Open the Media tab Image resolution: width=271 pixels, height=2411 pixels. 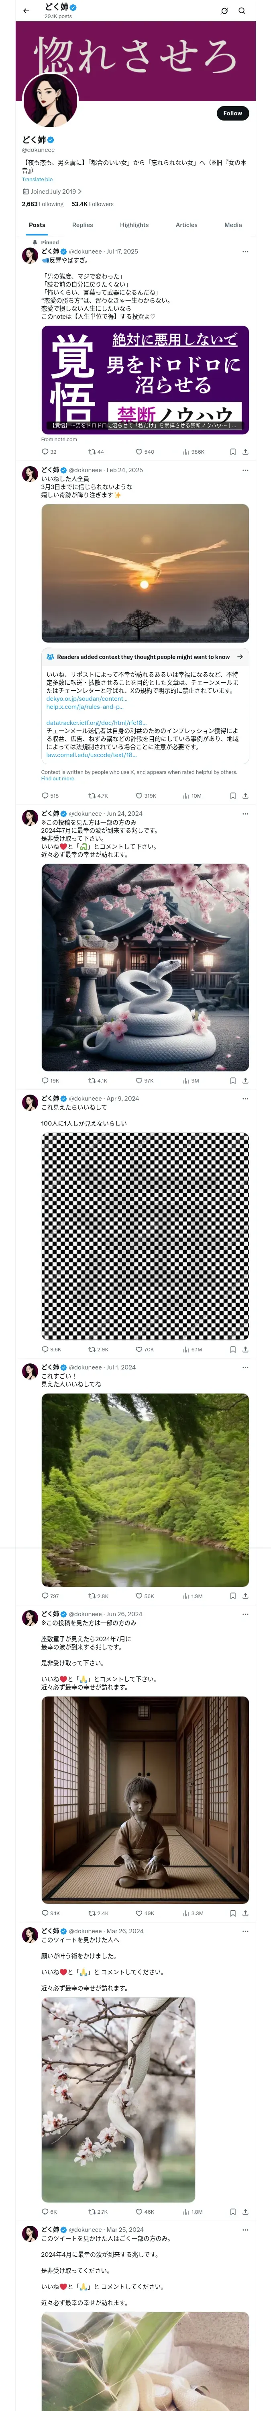[233, 225]
